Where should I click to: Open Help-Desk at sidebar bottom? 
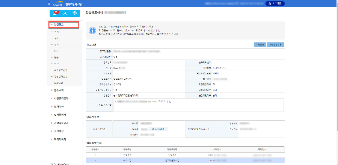[x=60, y=164]
